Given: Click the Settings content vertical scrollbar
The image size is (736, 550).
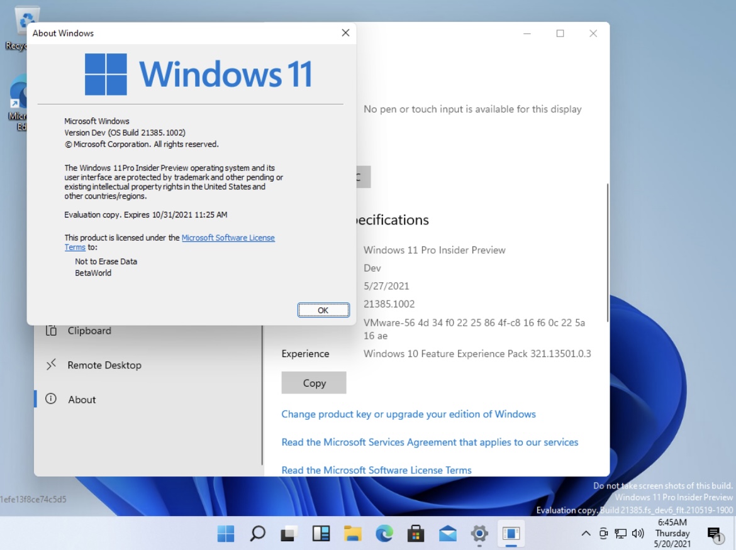Looking at the screenshot, I should pos(608,252).
